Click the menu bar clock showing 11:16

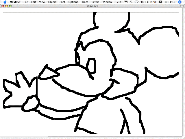(170, 2)
